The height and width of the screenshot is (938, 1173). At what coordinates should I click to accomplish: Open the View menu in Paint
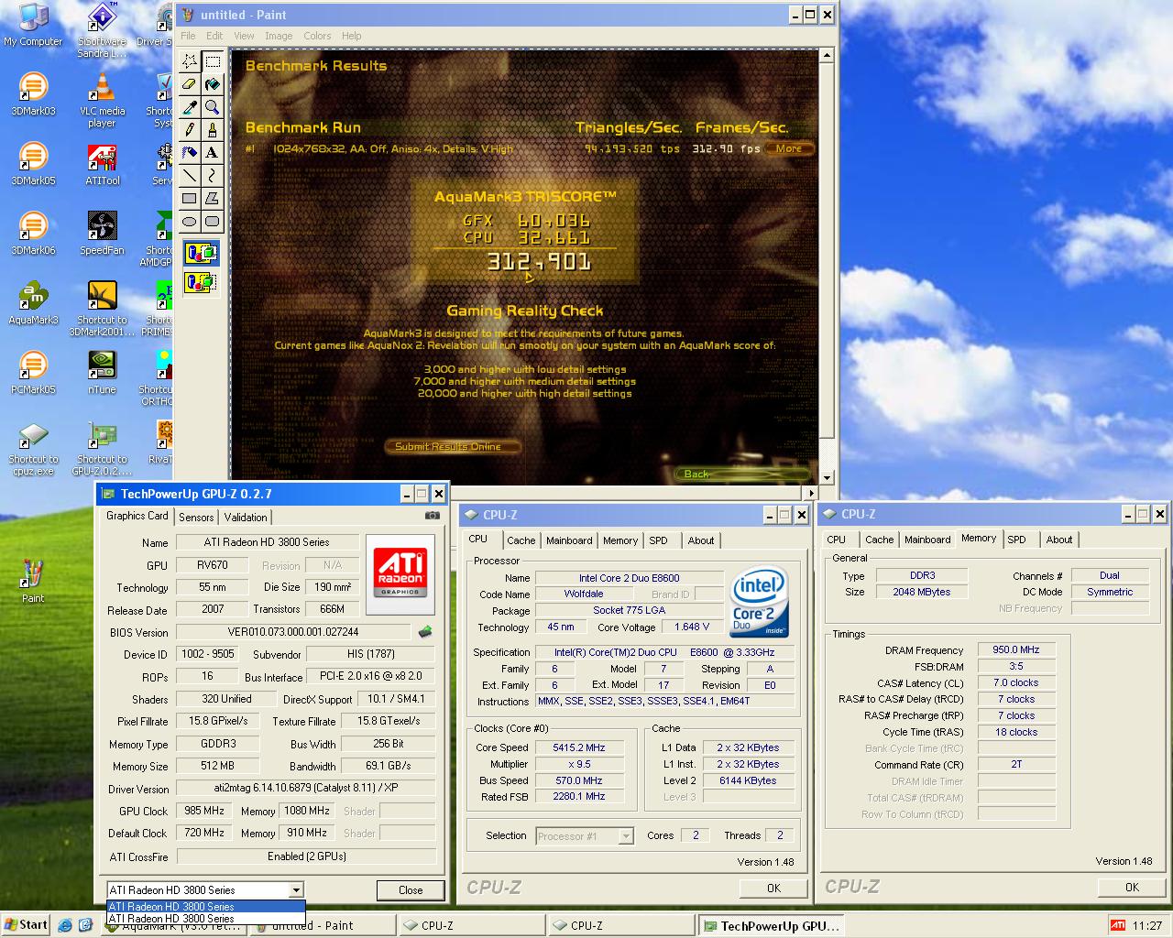244,36
